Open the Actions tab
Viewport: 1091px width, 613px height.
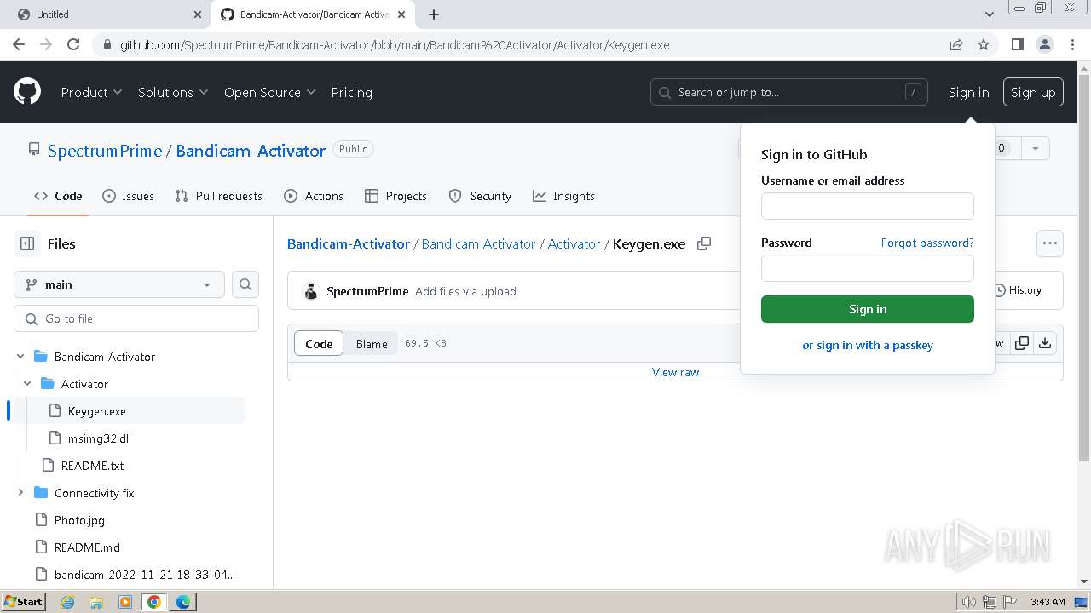[314, 196]
